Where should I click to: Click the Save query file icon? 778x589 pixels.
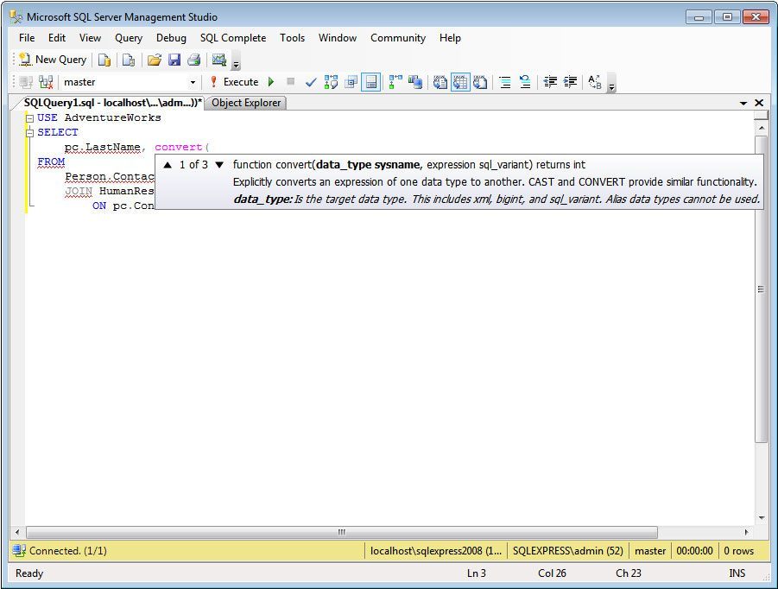tap(175, 59)
